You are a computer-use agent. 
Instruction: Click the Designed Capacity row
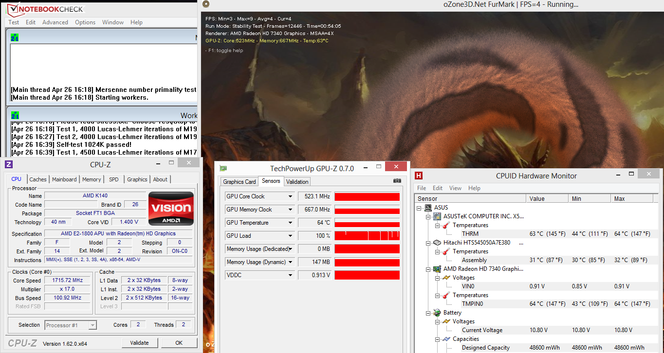coord(536,348)
